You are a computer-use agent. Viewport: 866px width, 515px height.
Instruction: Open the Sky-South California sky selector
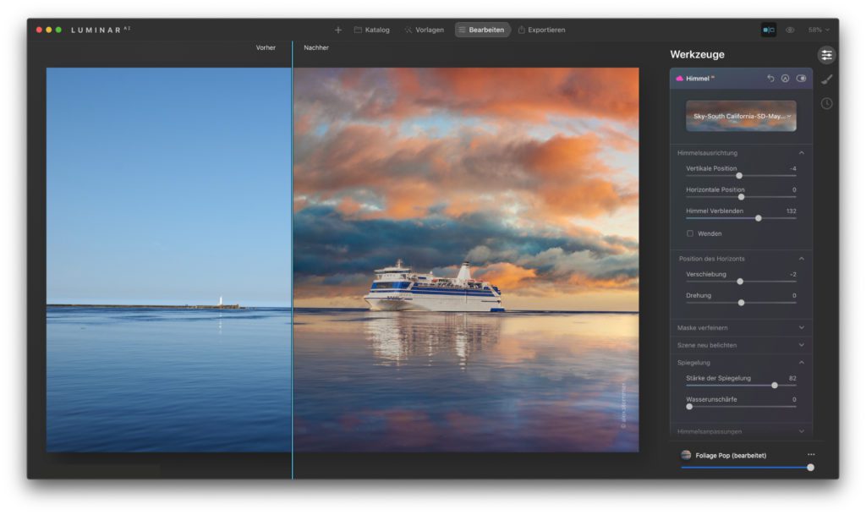point(740,116)
